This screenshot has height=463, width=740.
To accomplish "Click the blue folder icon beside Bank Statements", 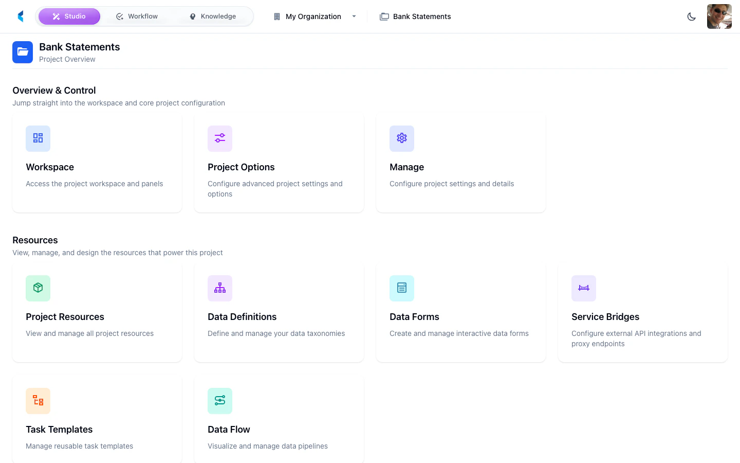I will click(x=23, y=52).
